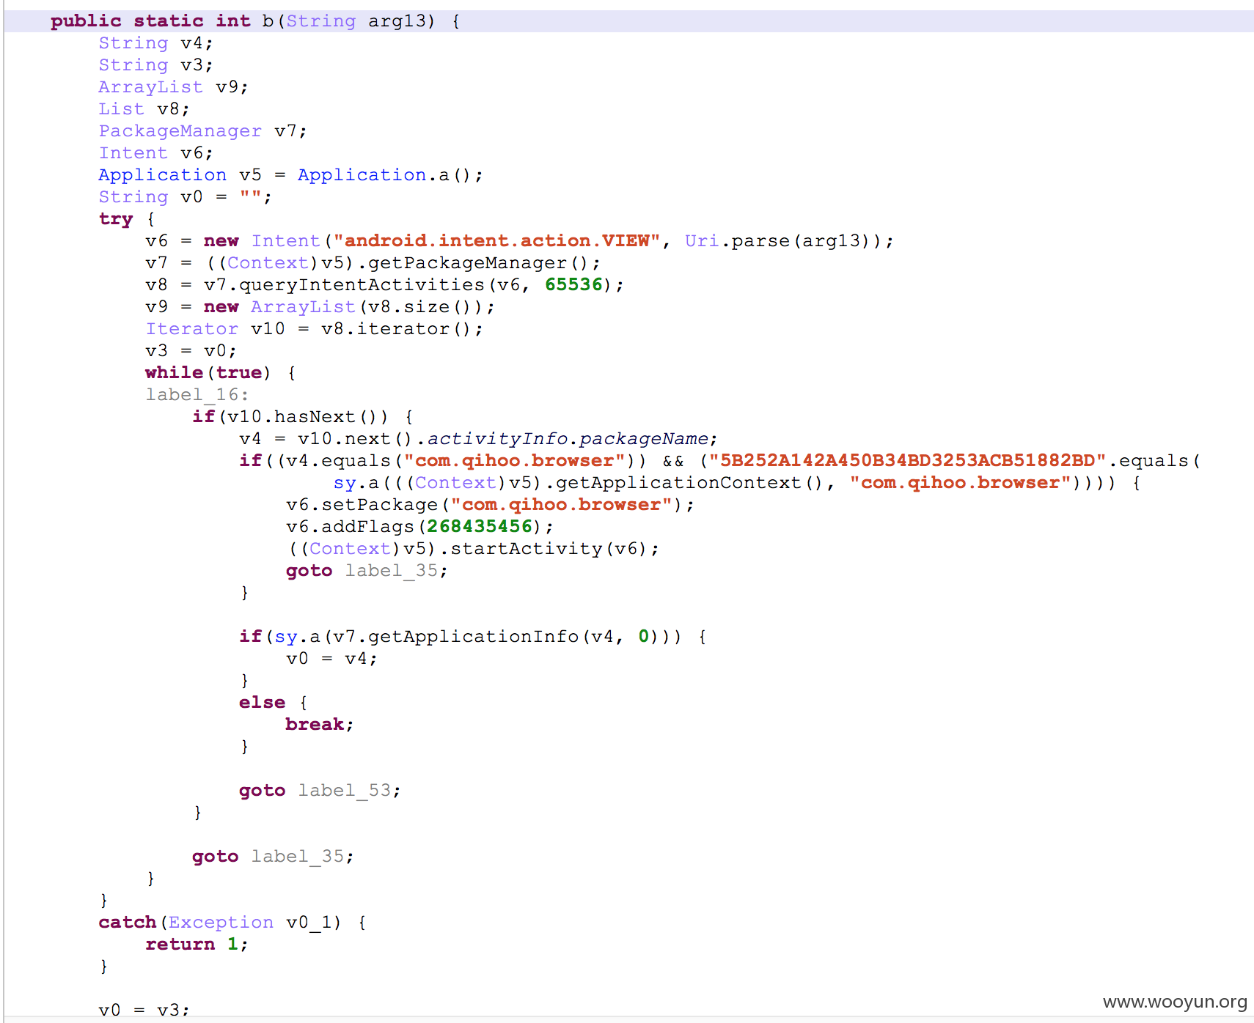
Task: Click the 'label_16:' label
Action: 197,395
